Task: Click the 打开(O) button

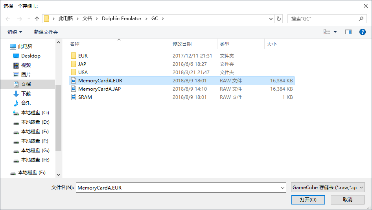Action: click(x=308, y=199)
